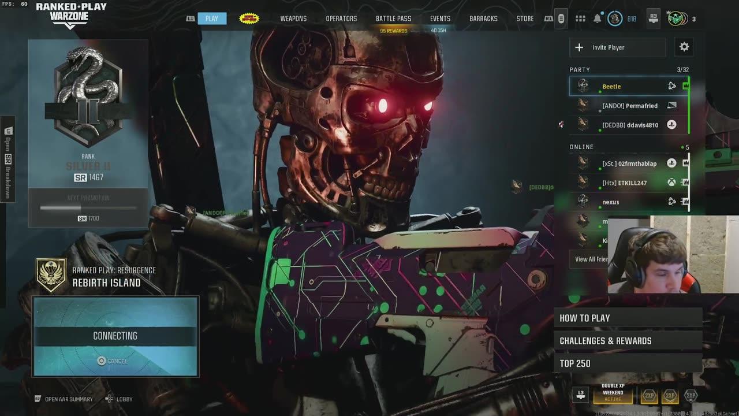Open TOP 250 leaderboard
Screen dimensions: 739x416
click(x=628, y=363)
